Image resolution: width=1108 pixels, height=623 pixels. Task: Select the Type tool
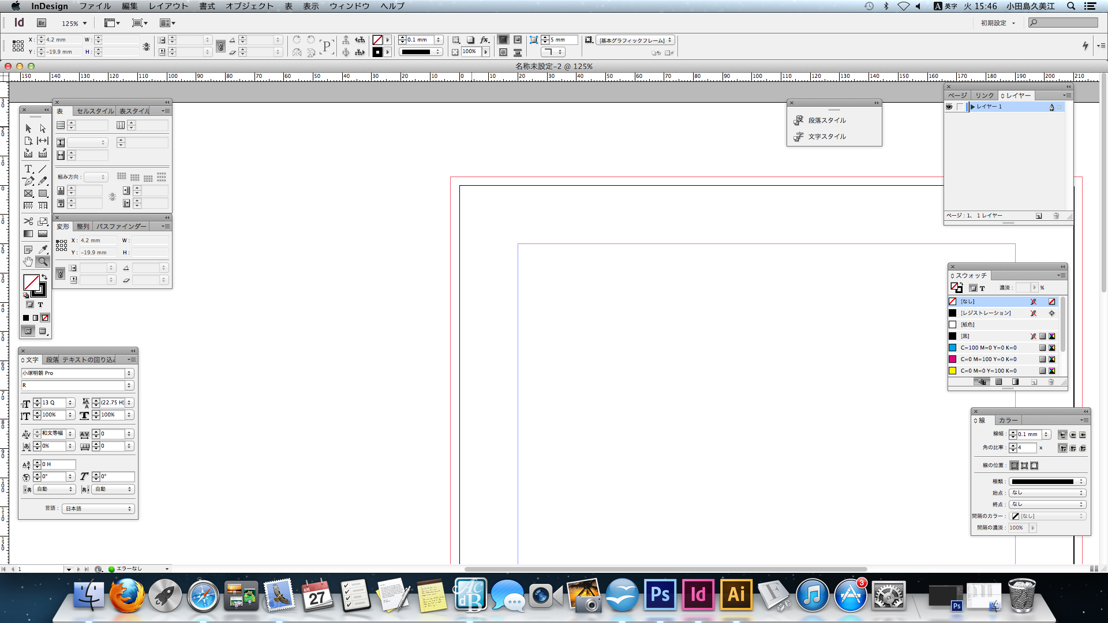click(28, 169)
